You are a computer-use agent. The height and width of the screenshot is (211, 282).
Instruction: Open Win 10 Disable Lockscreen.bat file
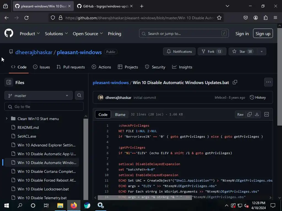coord(43,189)
